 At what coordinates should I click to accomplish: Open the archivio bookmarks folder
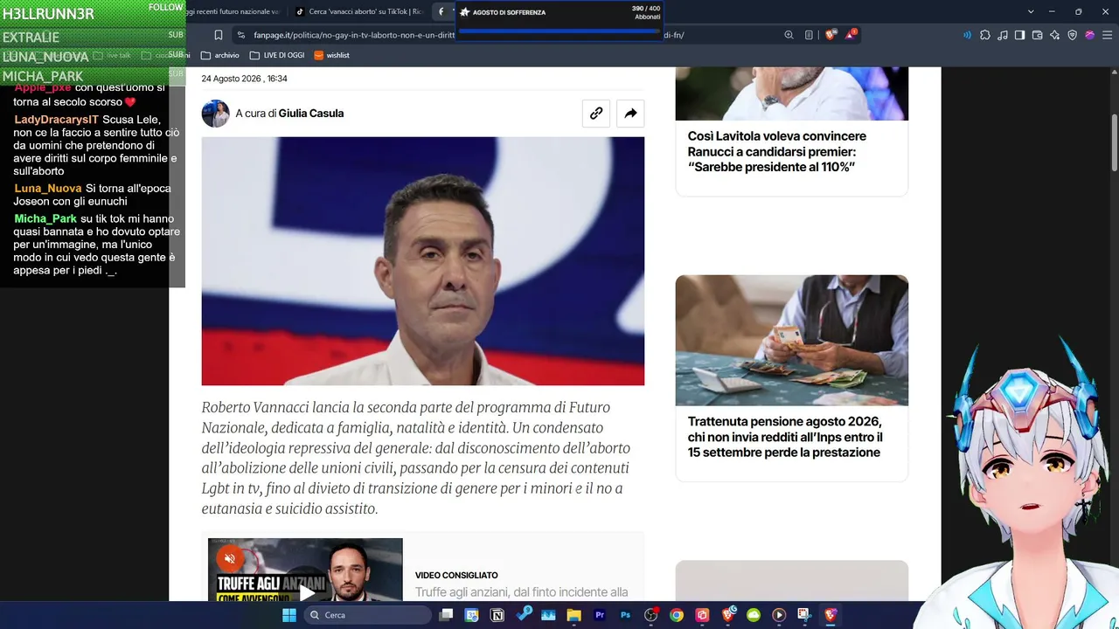click(220, 55)
